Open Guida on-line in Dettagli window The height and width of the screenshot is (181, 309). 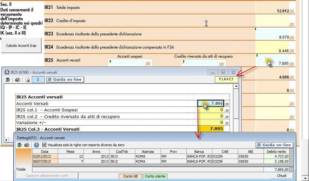(x=274, y=145)
